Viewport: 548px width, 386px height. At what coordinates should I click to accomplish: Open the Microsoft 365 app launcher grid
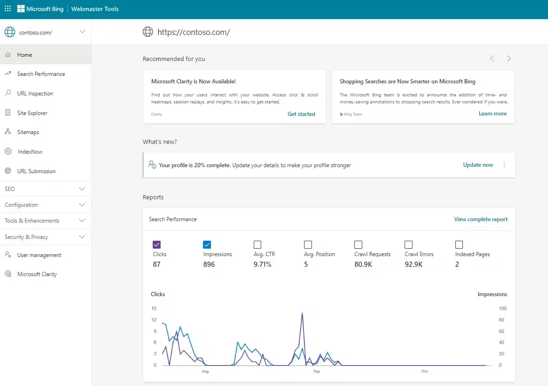tap(7, 8)
